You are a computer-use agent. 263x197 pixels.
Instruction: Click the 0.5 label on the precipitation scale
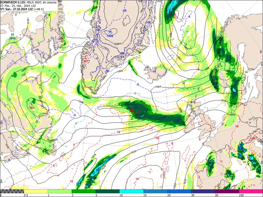pos(26,195)
